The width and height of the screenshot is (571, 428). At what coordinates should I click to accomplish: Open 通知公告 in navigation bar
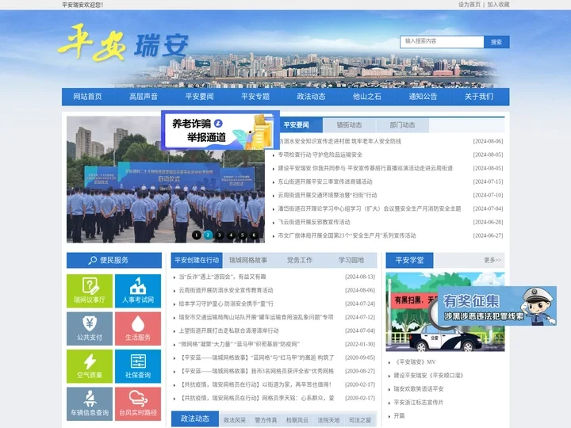click(x=423, y=97)
